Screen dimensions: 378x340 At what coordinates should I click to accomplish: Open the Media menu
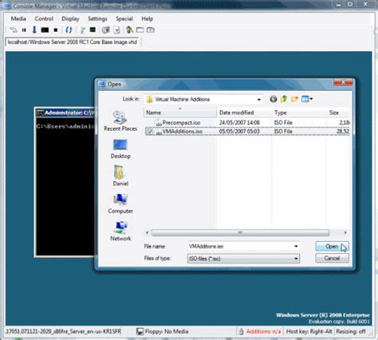click(18, 18)
